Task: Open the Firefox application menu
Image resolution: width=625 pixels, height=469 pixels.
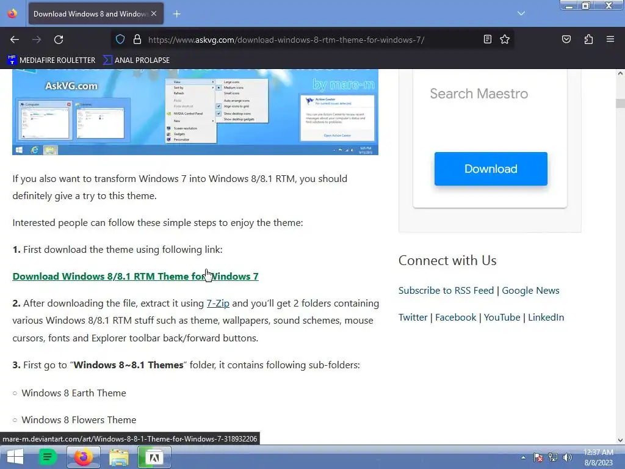Action: point(610,39)
